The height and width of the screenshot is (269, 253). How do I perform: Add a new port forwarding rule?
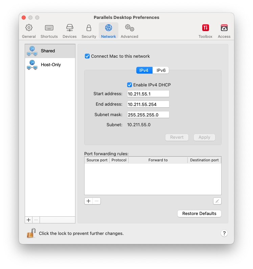tap(88, 201)
